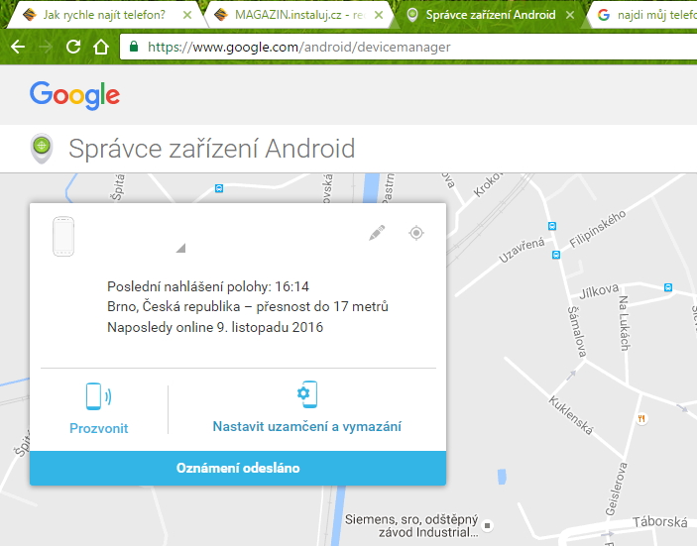Click the Kuklenská street label
The image size is (697, 546).
click(571, 415)
